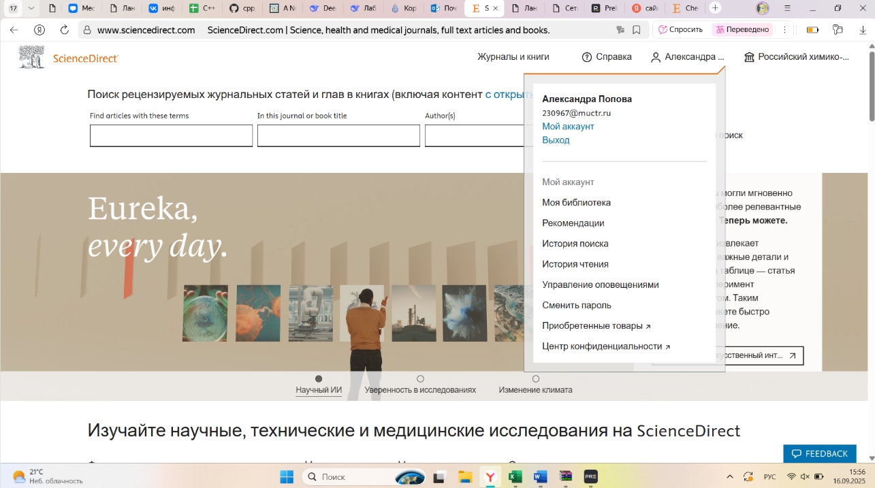This screenshot has width=875, height=488.
Task: Open browser downloads arrow icon
Action: point(863,30)
